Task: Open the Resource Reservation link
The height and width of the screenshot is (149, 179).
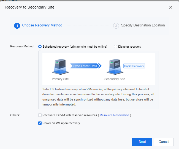Action: pos(114,115)
